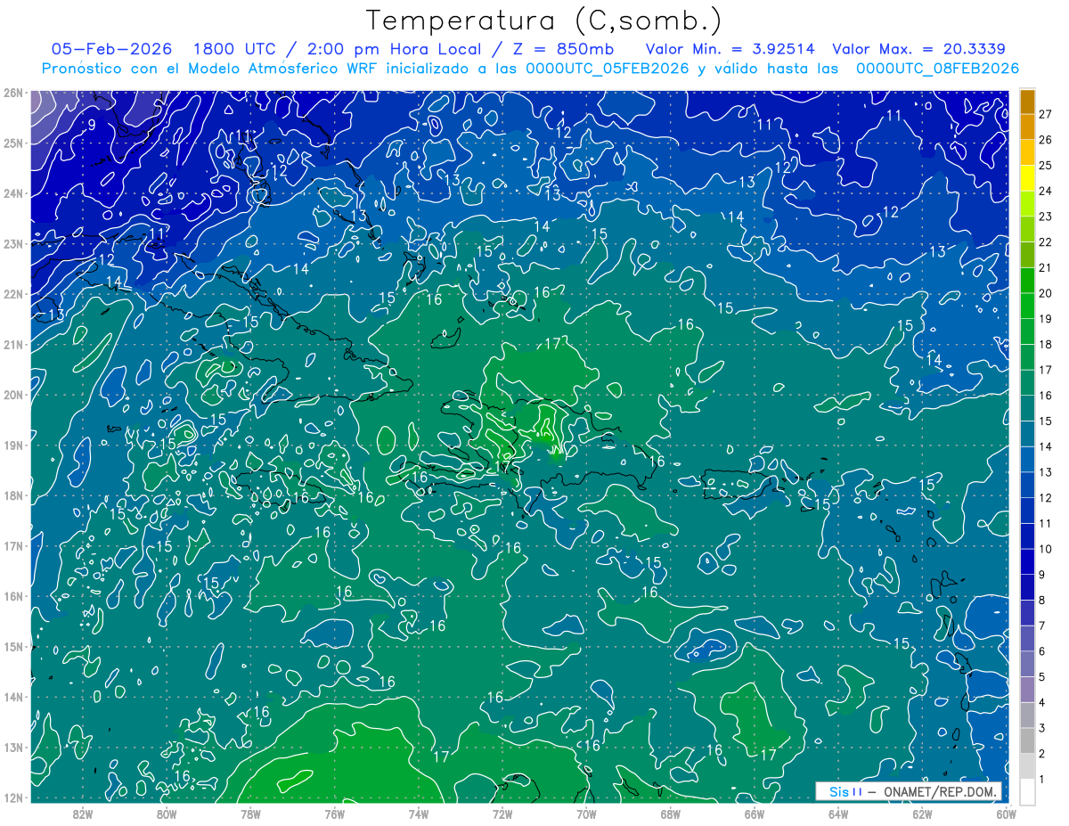The image size is (1069, 826).
Task: Click the longitude axis label "60W"
Action: [x=1005, y=814]
